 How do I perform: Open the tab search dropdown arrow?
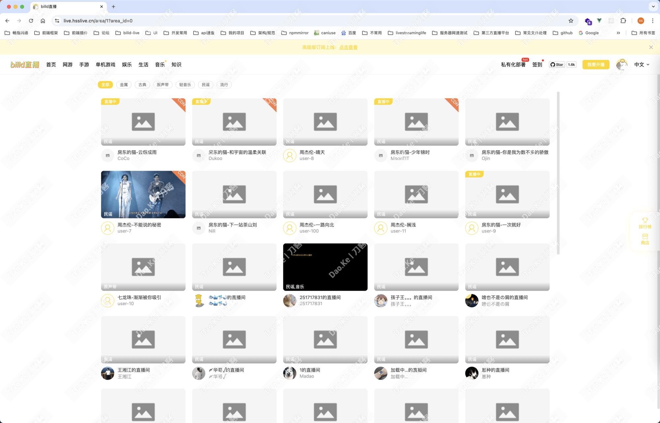(653, 7)
